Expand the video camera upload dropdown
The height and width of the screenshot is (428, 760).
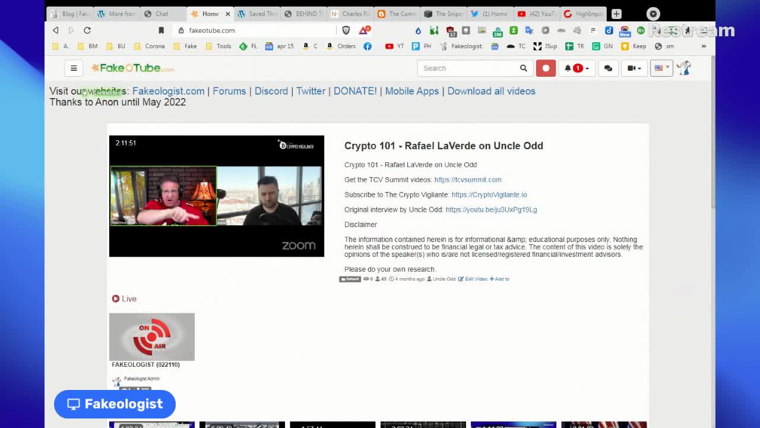(x=634, y=68)
